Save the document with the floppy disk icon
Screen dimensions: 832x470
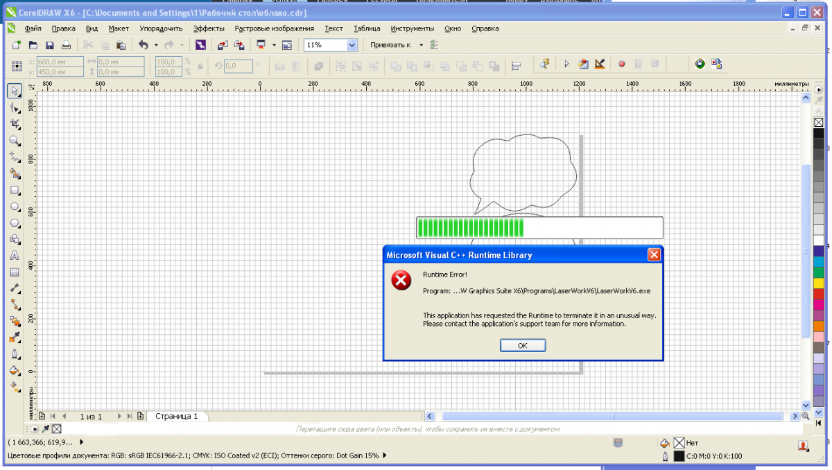pos(49,45)
